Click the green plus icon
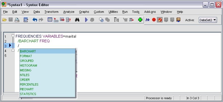223x102 pixels. (x=140, y=20)
